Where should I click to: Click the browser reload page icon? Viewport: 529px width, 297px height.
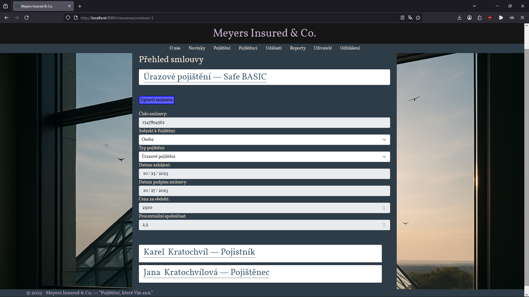pos(26,18)
